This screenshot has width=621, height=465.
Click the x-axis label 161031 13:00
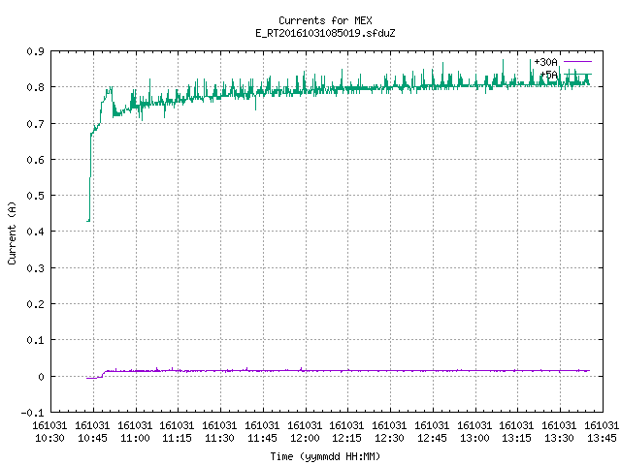[x=474, y=432]
